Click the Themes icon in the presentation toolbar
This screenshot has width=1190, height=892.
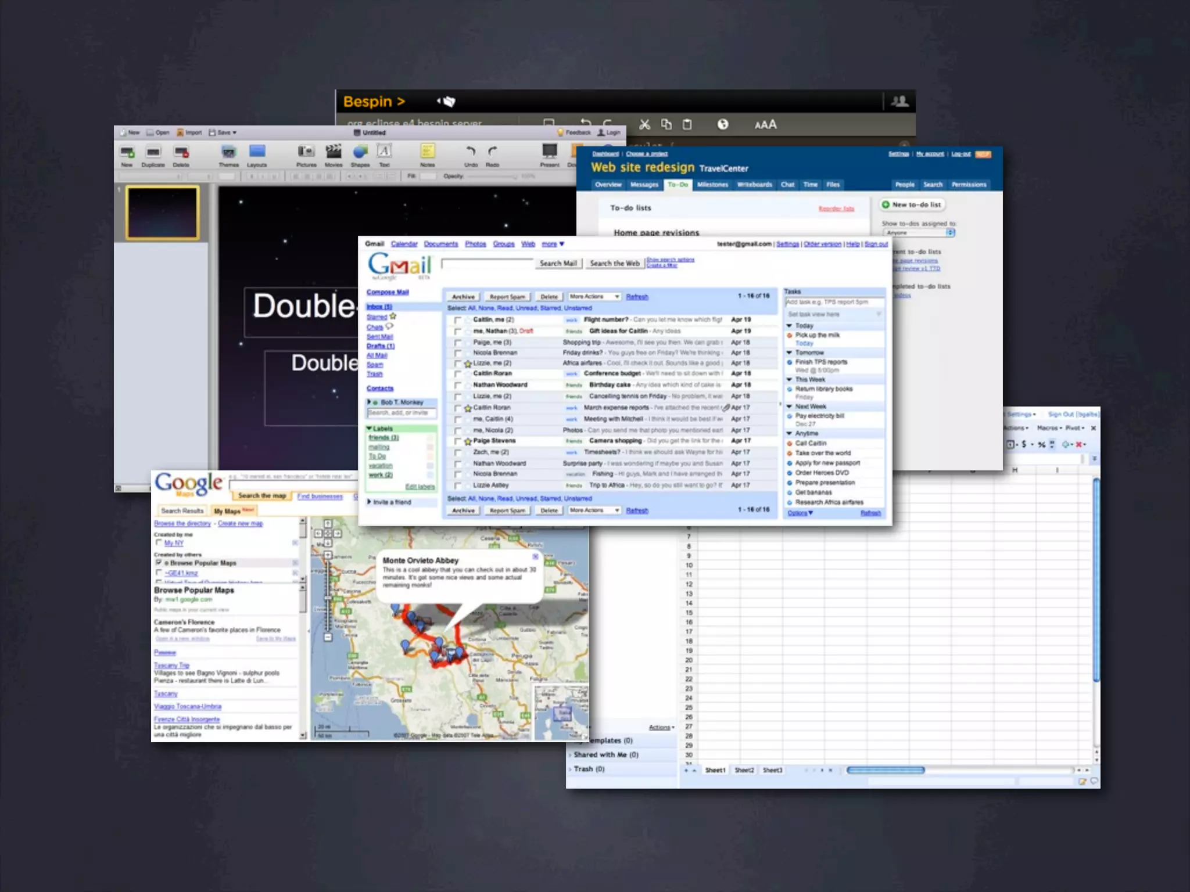(x=228, y=152)
